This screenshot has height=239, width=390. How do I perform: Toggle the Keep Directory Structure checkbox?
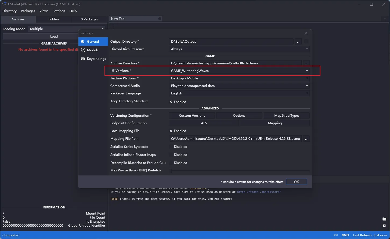tap(171, 102)
